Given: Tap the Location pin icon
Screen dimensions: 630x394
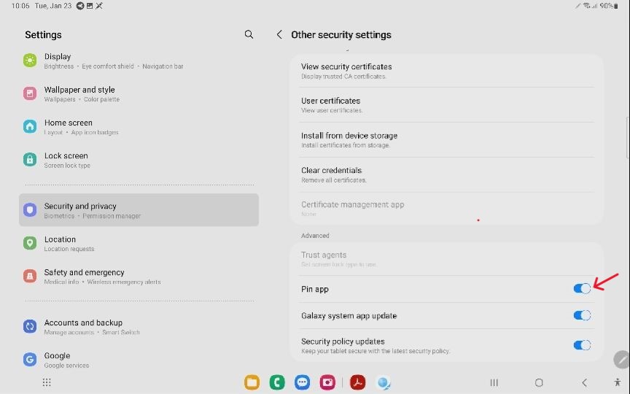Looking at the screenshot, I should (x=30, y=243).
